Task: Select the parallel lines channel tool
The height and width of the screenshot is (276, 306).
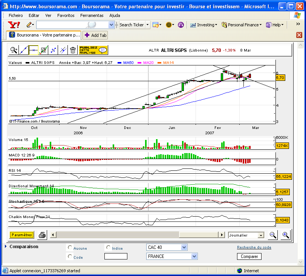Action: (63, 50)
